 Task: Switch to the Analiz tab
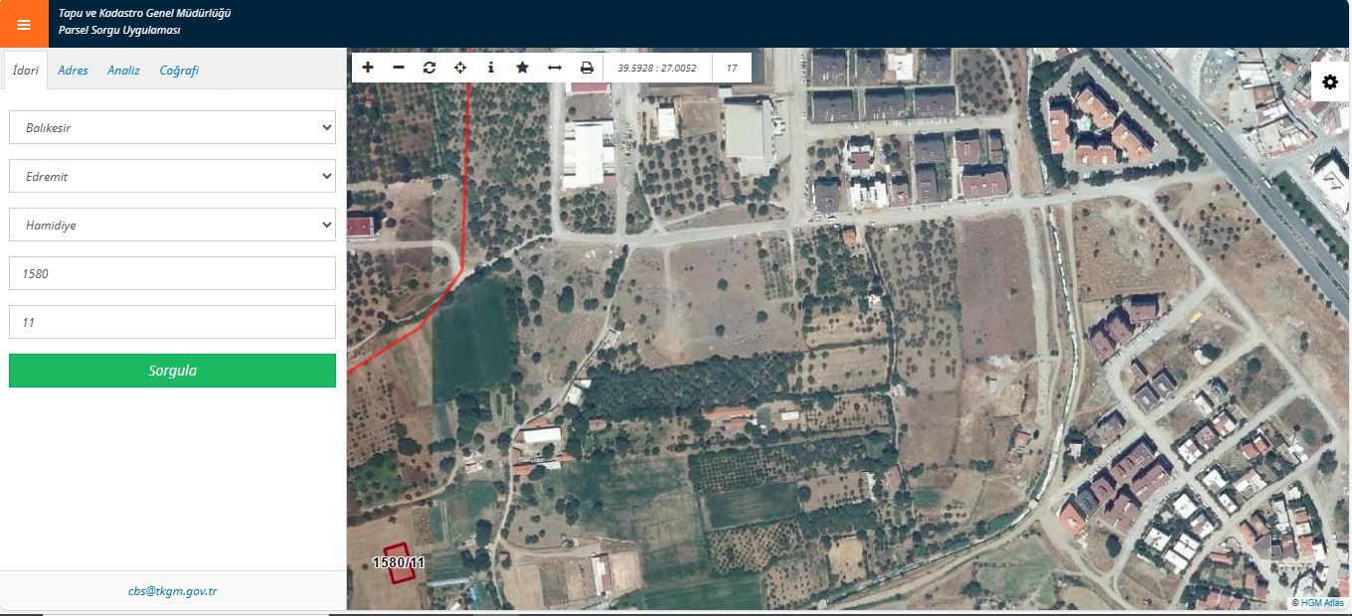coord(123,71)
